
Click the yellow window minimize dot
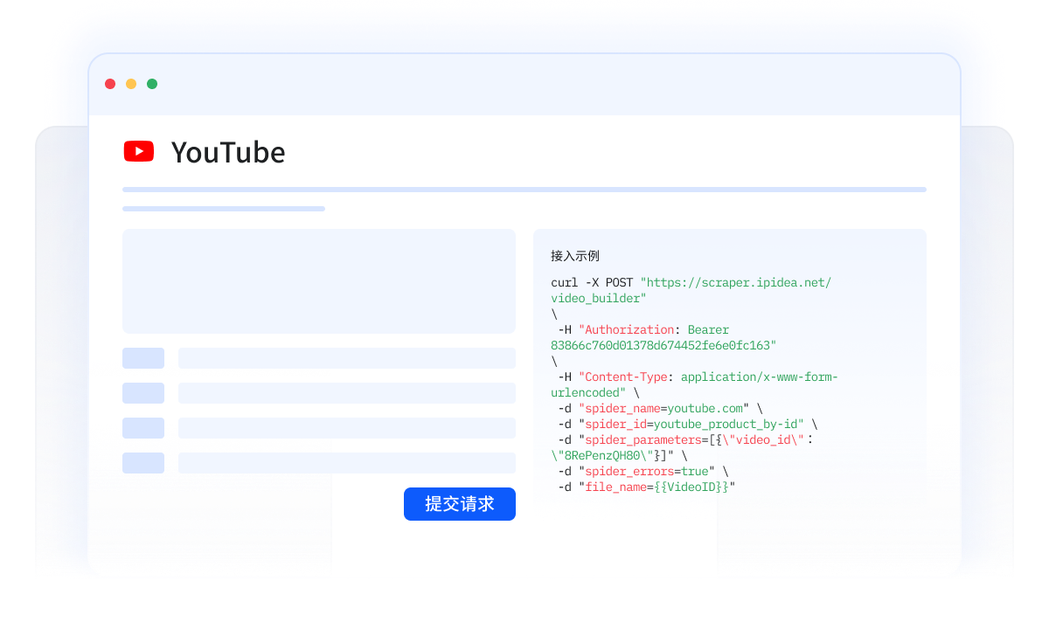(x=131, y=84)
